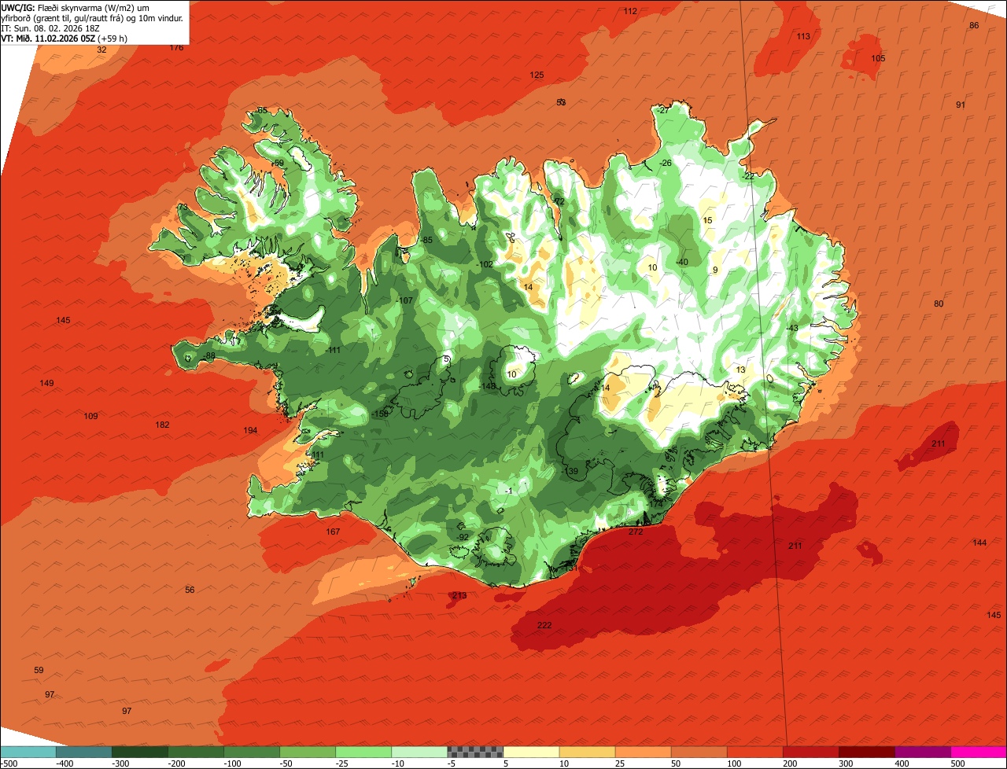
Task: Click the initial time 'IT: Sun. 08. 02. 2026 18Z'
Action: 50,28
